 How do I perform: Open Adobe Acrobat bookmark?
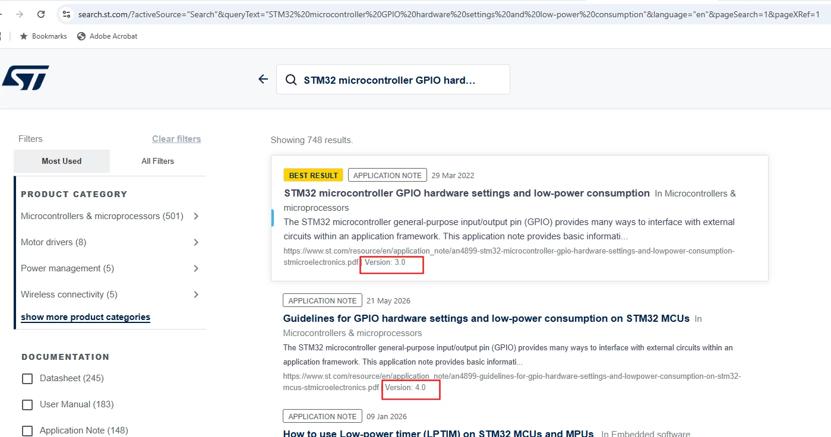107,36
